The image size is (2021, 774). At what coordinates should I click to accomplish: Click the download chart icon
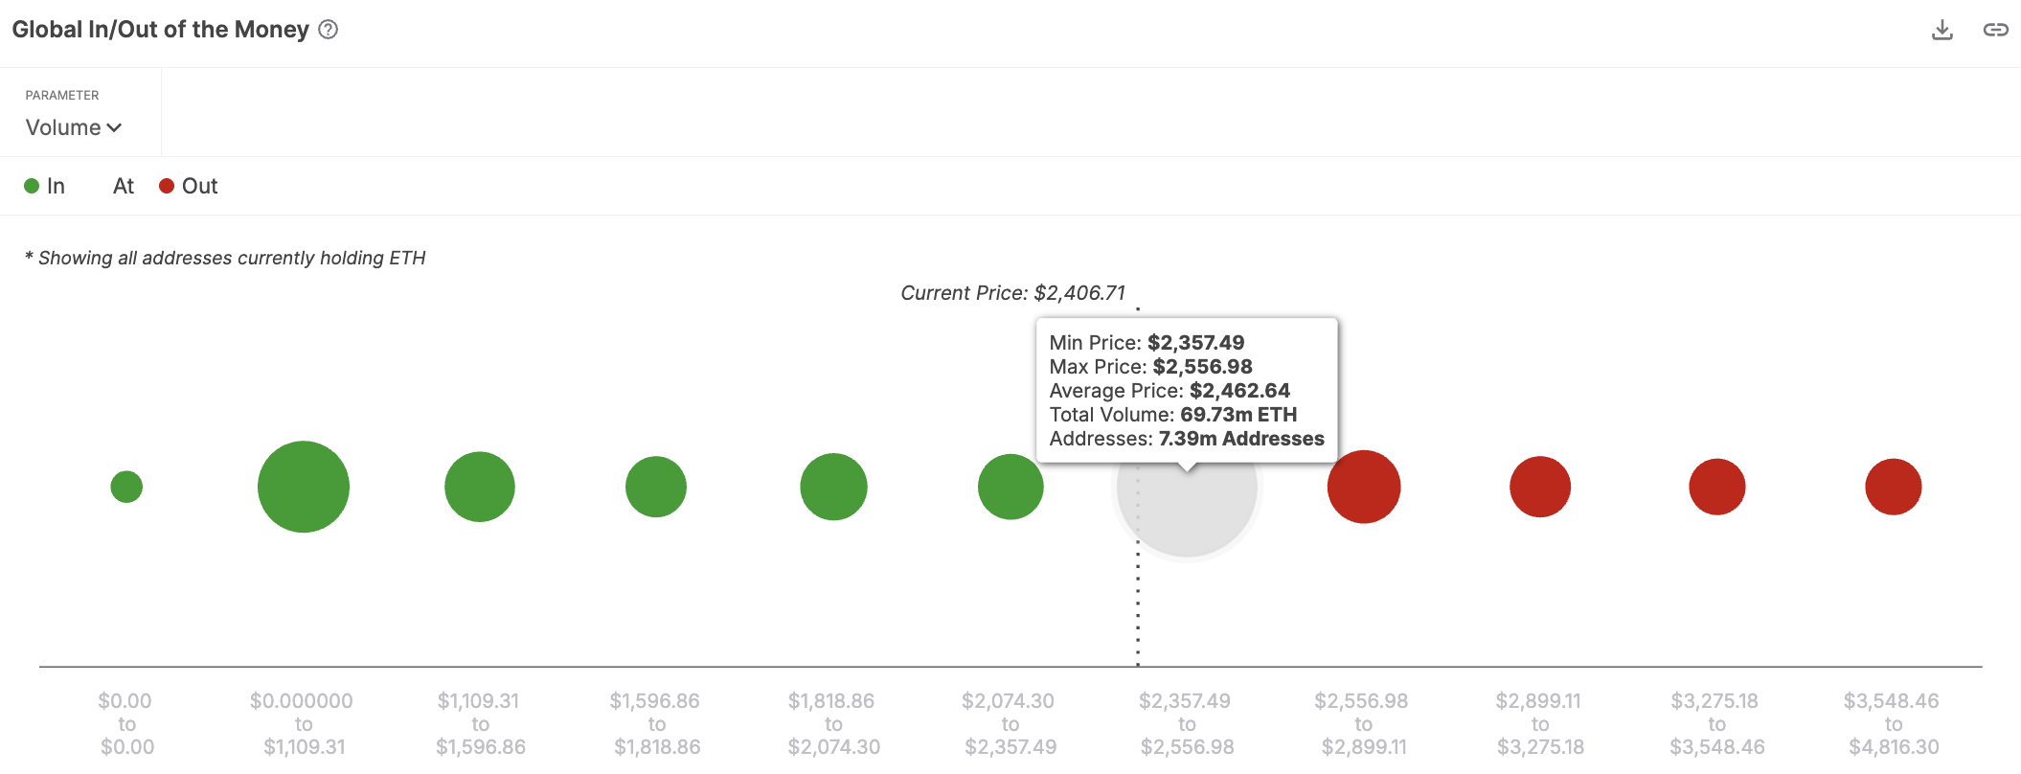click(1943, 30)
